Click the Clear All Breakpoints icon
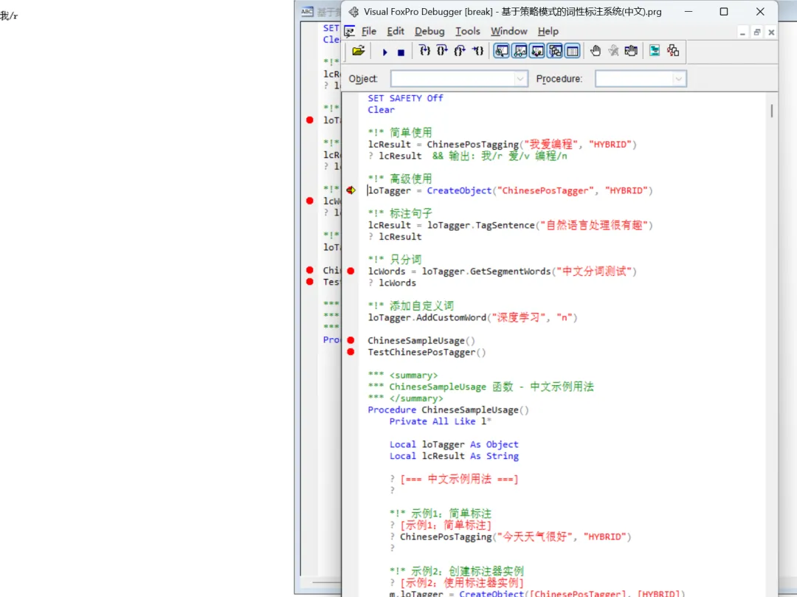The image size is (797, 597). (x=613, y=51)
